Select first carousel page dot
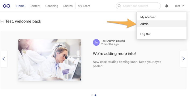Viewport: 190px width, 98px height. pyautogui.click(x=92, y=95)
